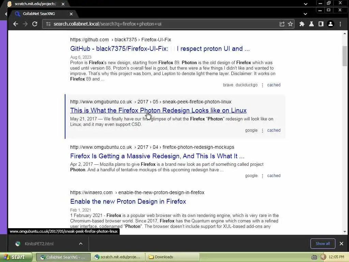349x262 pixels.
Task: Open 'This is What the Firefox Photon Redesign' link
Action: tap(158, 111)
